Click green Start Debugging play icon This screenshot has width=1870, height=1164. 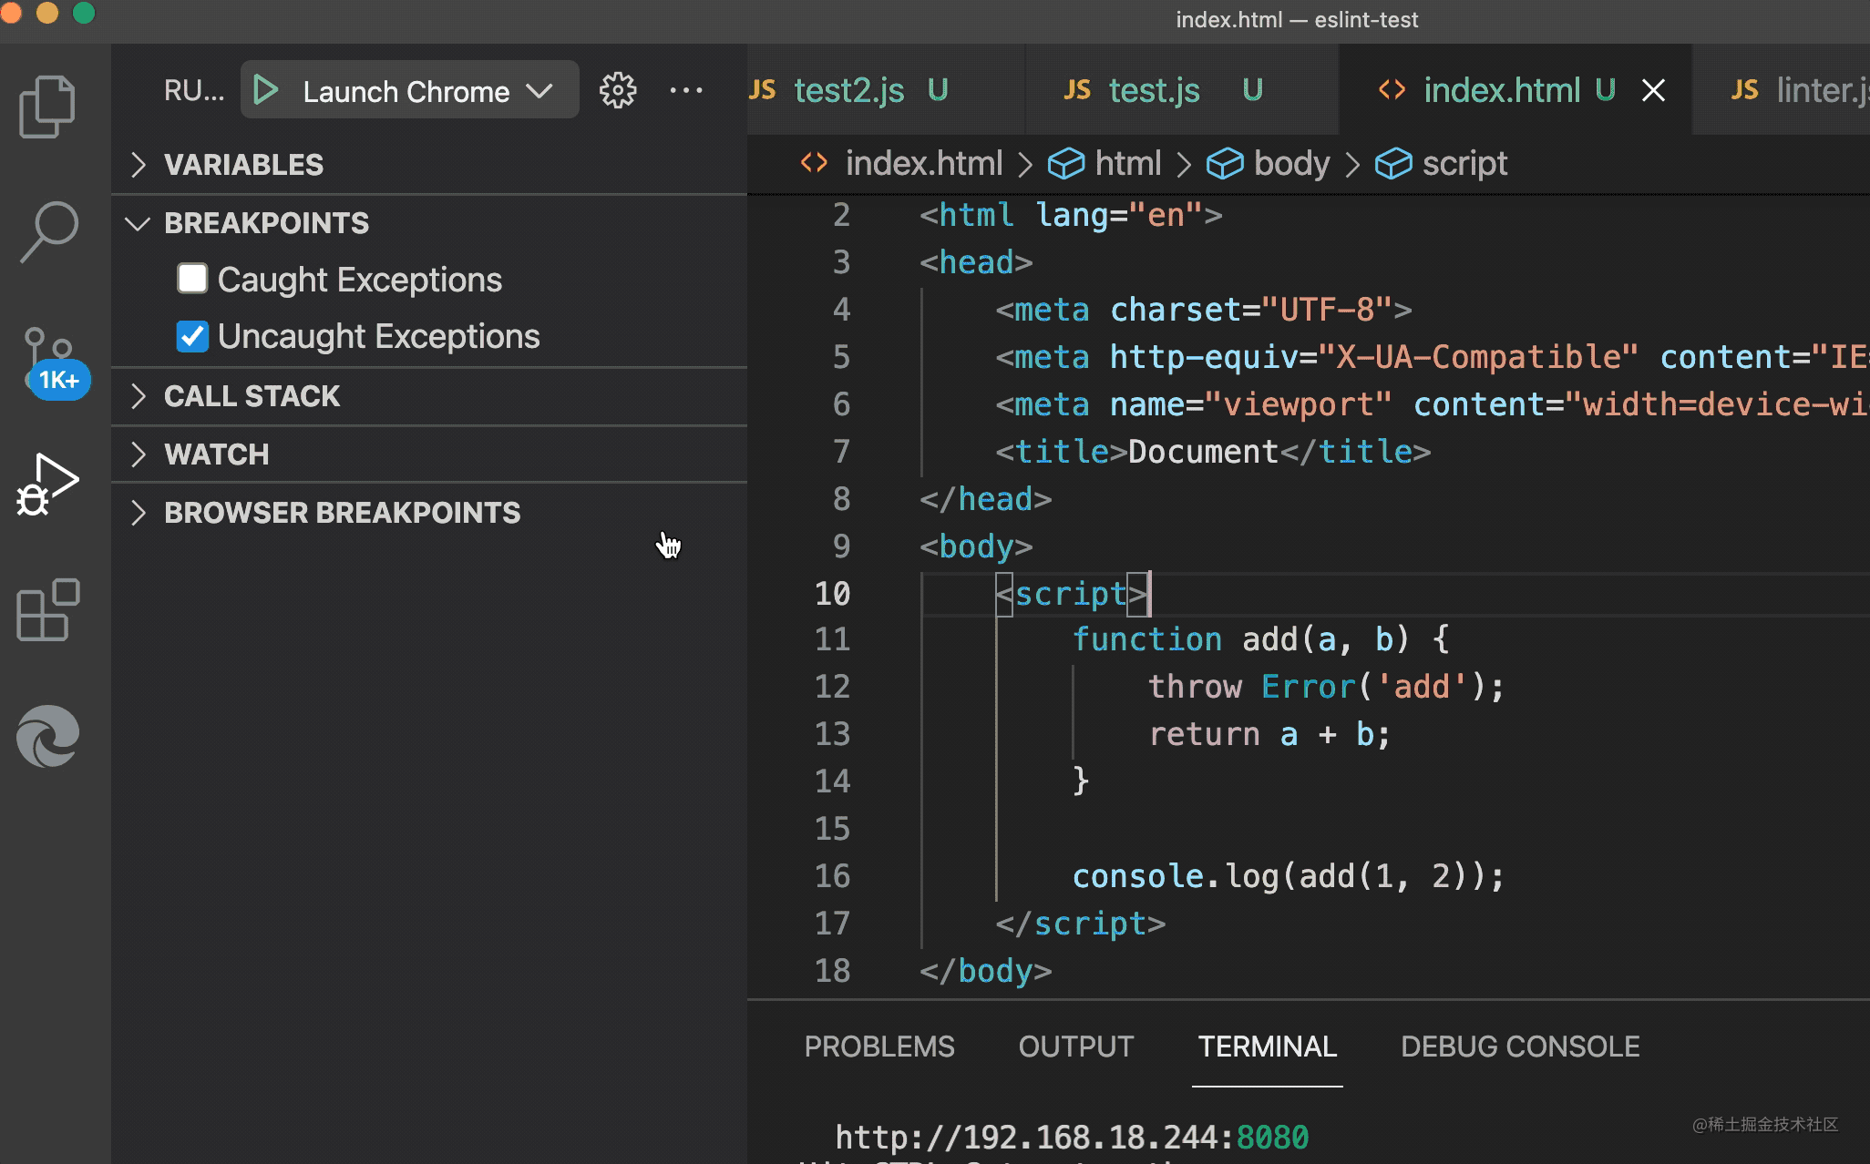pos(265,90)
